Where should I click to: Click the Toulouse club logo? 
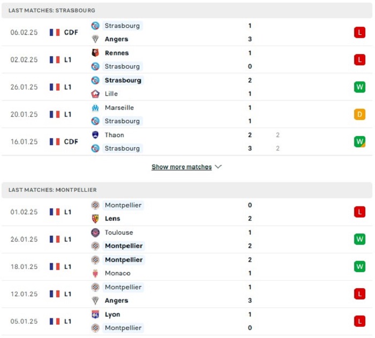click(95, 232)
